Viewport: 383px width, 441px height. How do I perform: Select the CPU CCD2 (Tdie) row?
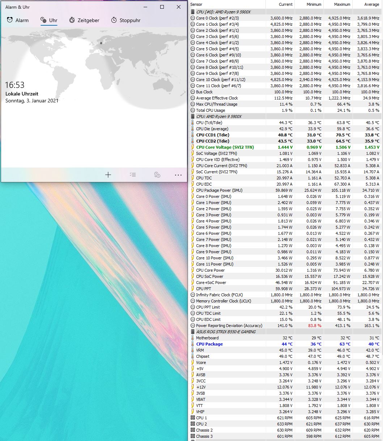(286, 141)
